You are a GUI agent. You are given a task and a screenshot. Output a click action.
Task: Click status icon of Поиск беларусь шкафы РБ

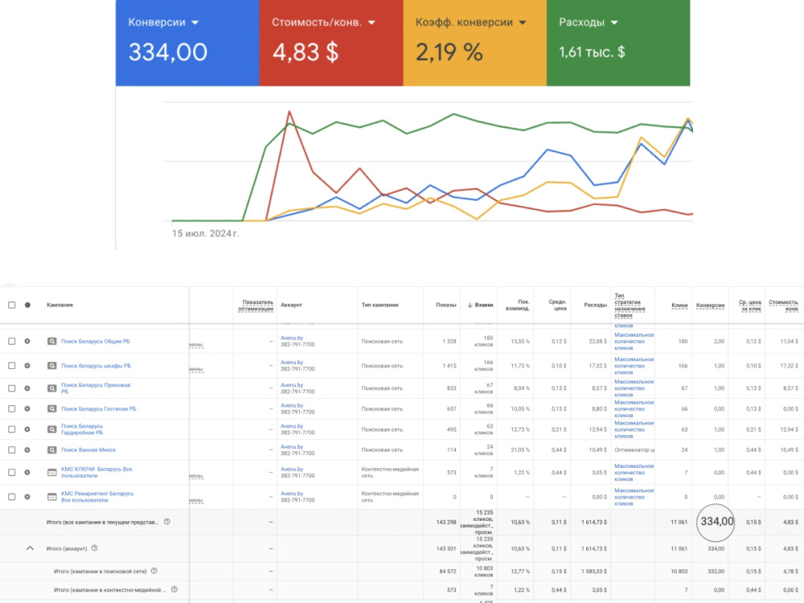tap(27, 366)
